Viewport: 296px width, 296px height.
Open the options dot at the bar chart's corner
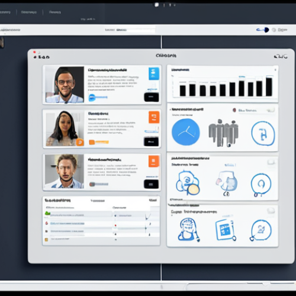pyautogui.click(x=275, y=70)
